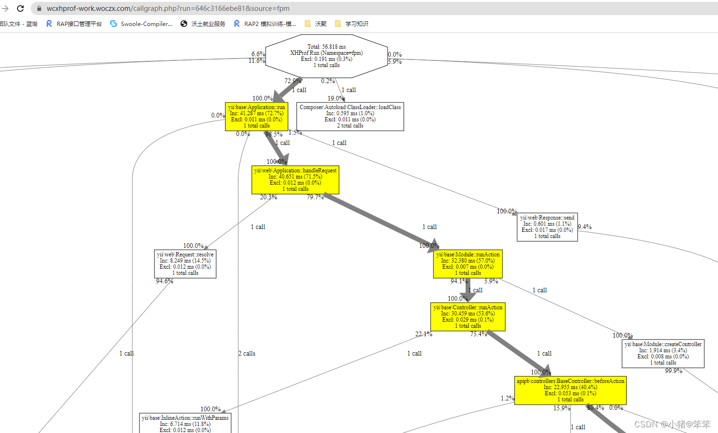718x433 pixels.
Task: Click the Composer ClassLoader::loadClass node
Action: (350, 117)
